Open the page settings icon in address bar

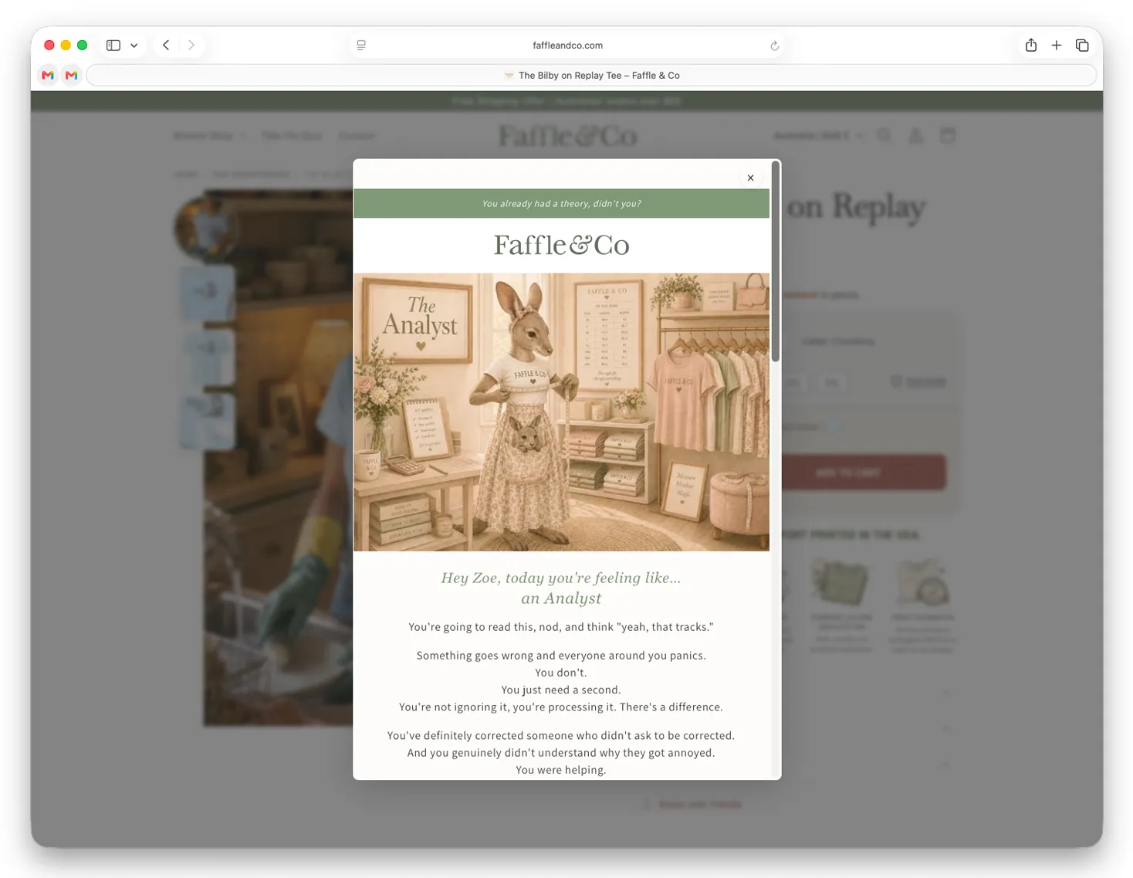(x=361, y=46)
